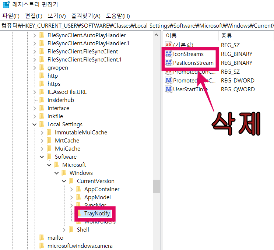Collapse the CurrentVersion key
Image resolution: width=274 pixels, height=250 pixels.
(64, 181)
